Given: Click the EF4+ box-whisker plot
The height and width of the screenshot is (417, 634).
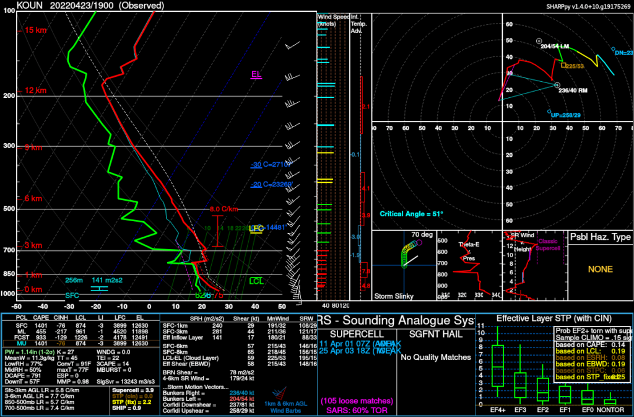Looking at the screenshot, I should pos(497,366).
